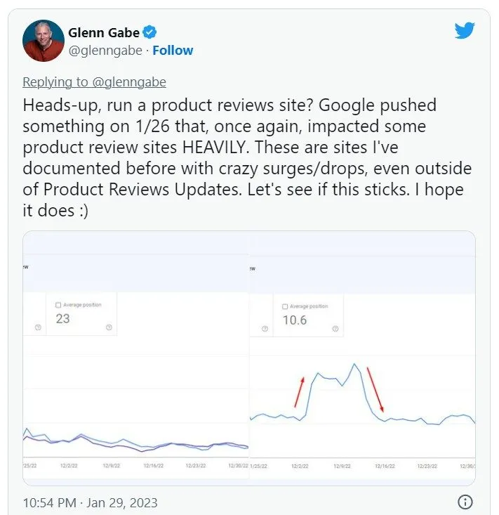Toggle Average position checkbox above 23
Screen dimensions: 499x515
point(58,305)
